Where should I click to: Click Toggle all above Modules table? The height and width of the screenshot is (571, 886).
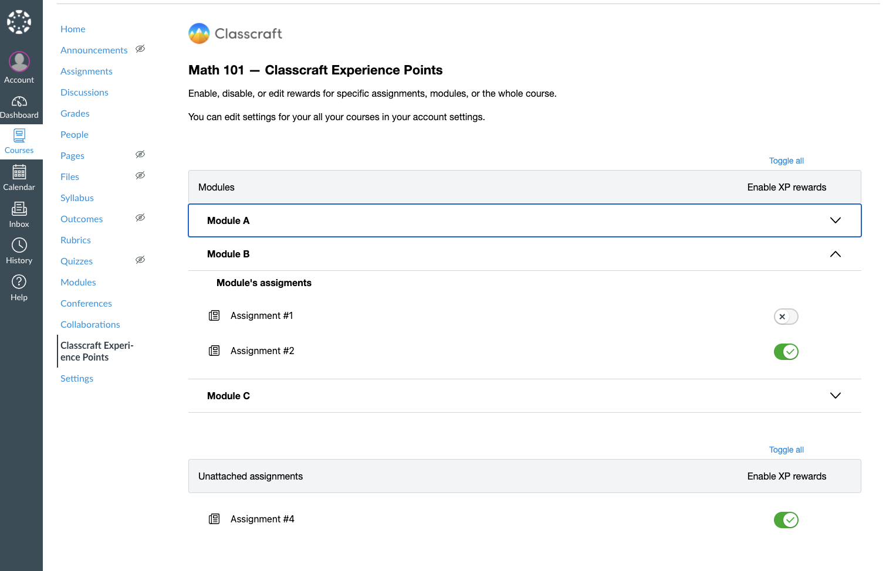[786, 161]
